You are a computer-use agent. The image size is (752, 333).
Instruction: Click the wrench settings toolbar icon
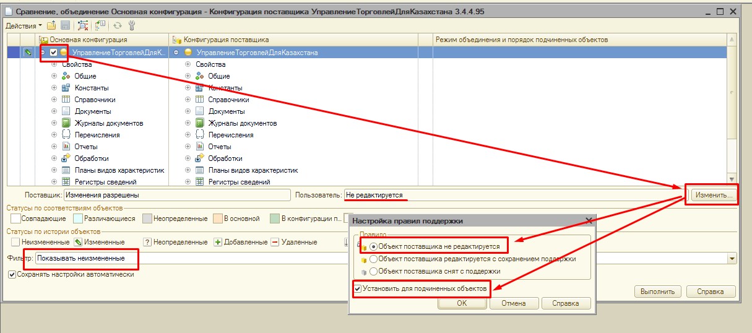[x=132, y=25]
